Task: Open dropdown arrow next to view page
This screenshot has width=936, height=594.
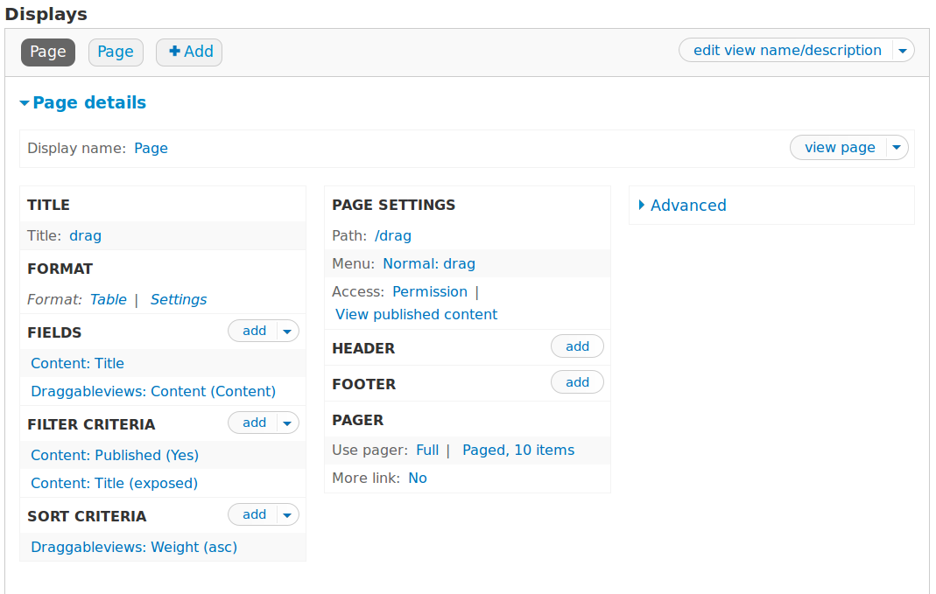Action: tap(897, 148)
